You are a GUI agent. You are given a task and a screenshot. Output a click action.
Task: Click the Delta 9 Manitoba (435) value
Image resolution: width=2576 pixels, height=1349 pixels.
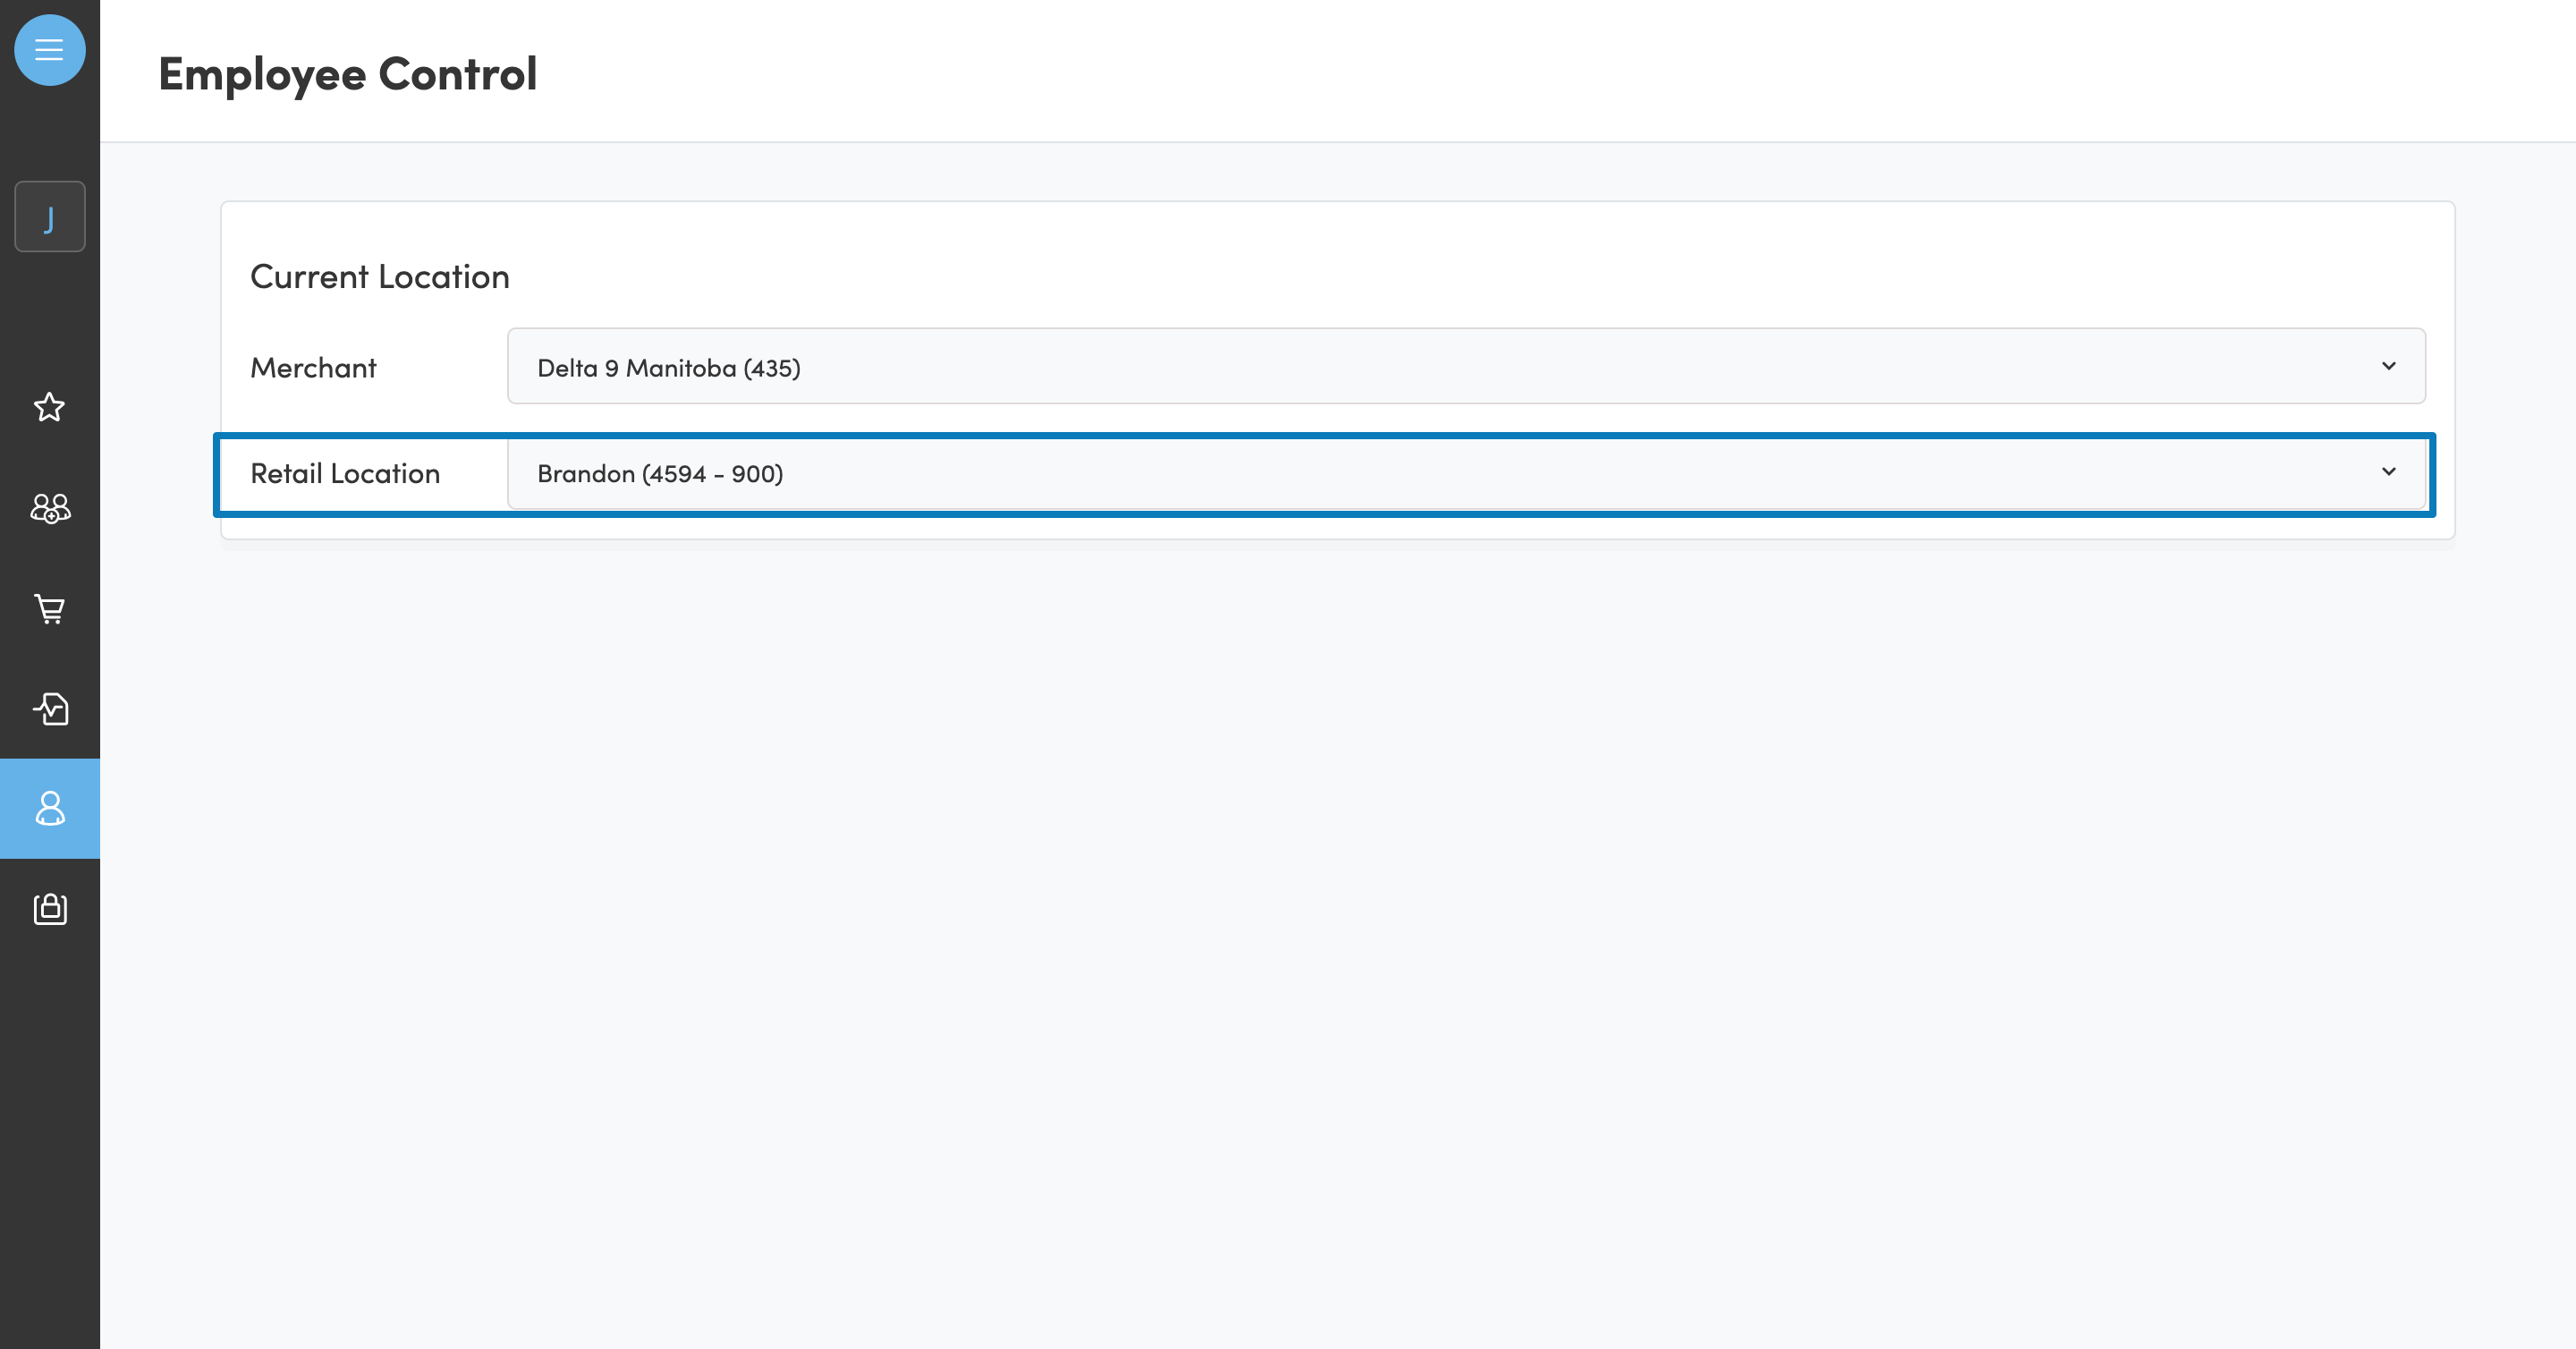pos(668,368)
